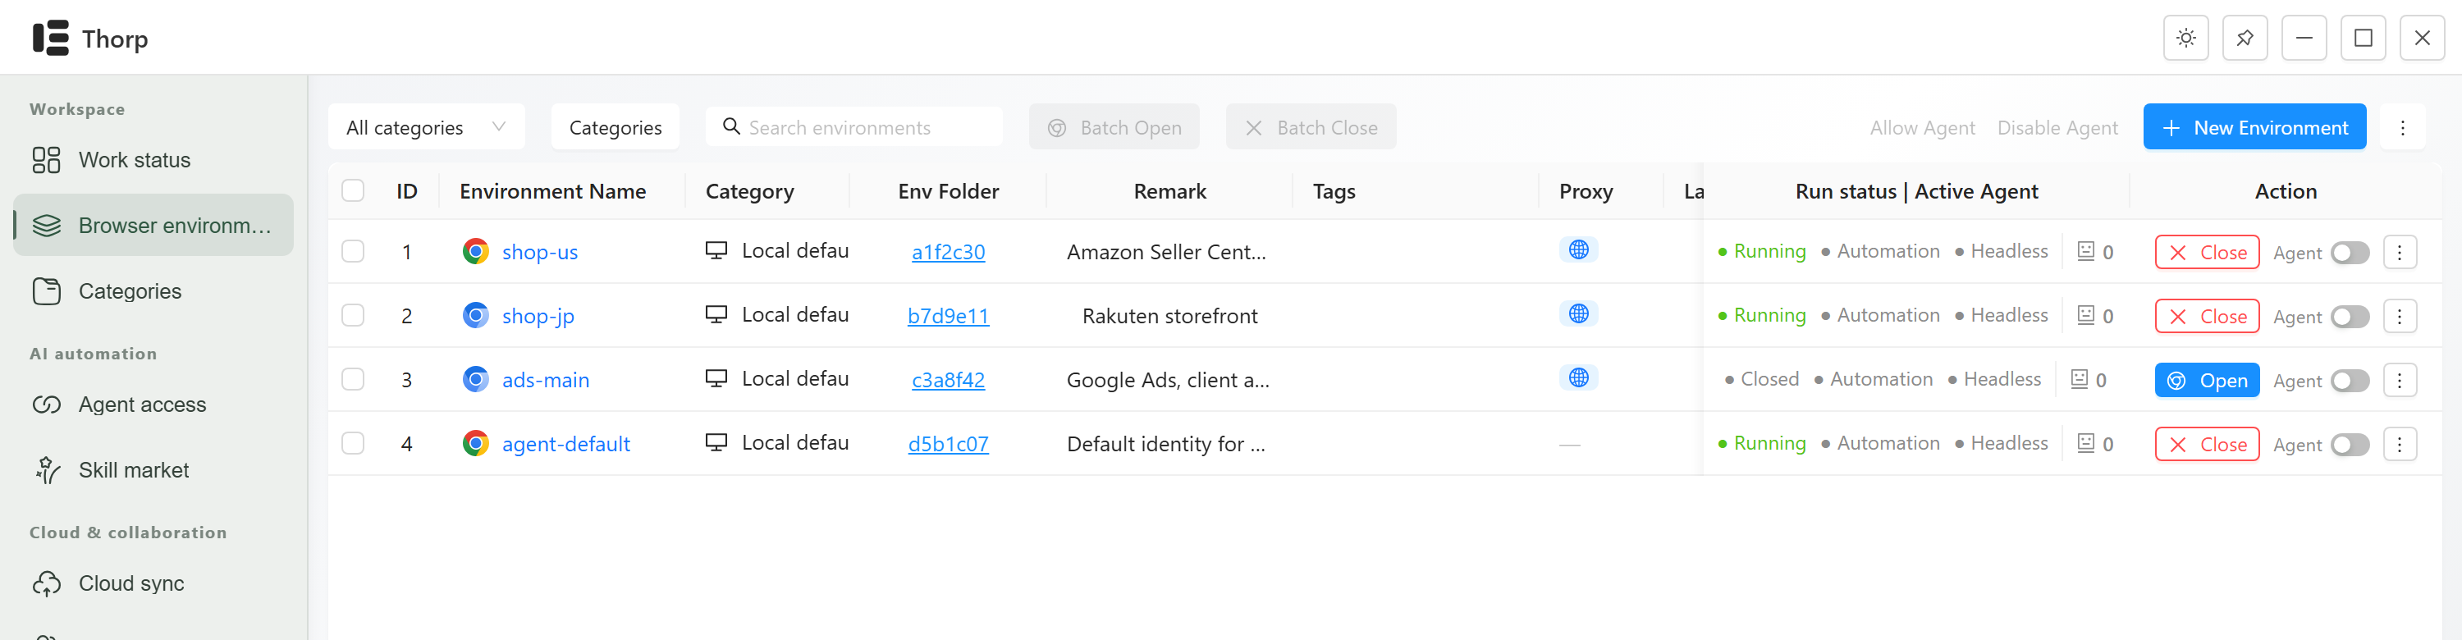Click the Thorp logo icon
Image resolution: width=2462 pixels, height=640 pixels.
pyautogui.click(x=51, y=39)
